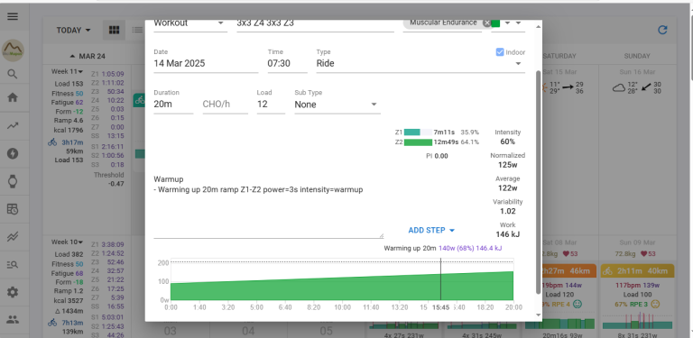
Task: Open the 2h11m 40km ride activity
Action: [637, 271]
